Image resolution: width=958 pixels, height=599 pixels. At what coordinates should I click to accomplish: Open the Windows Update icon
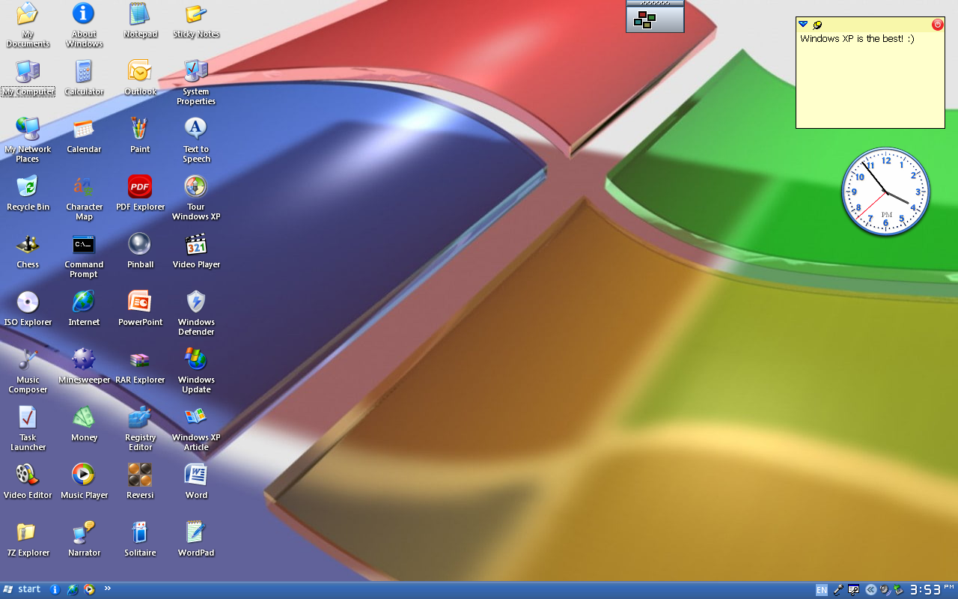point(196,370)
